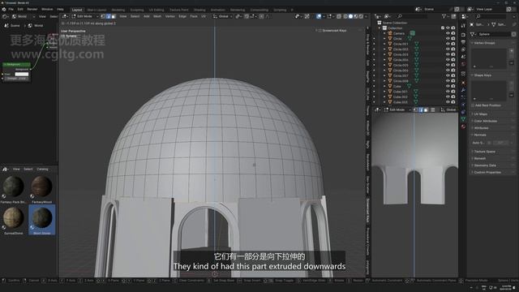Image resolution: width=519 pixels, height=292 pixels.
Task: Open the Window menu
Action: click(47, 9)
